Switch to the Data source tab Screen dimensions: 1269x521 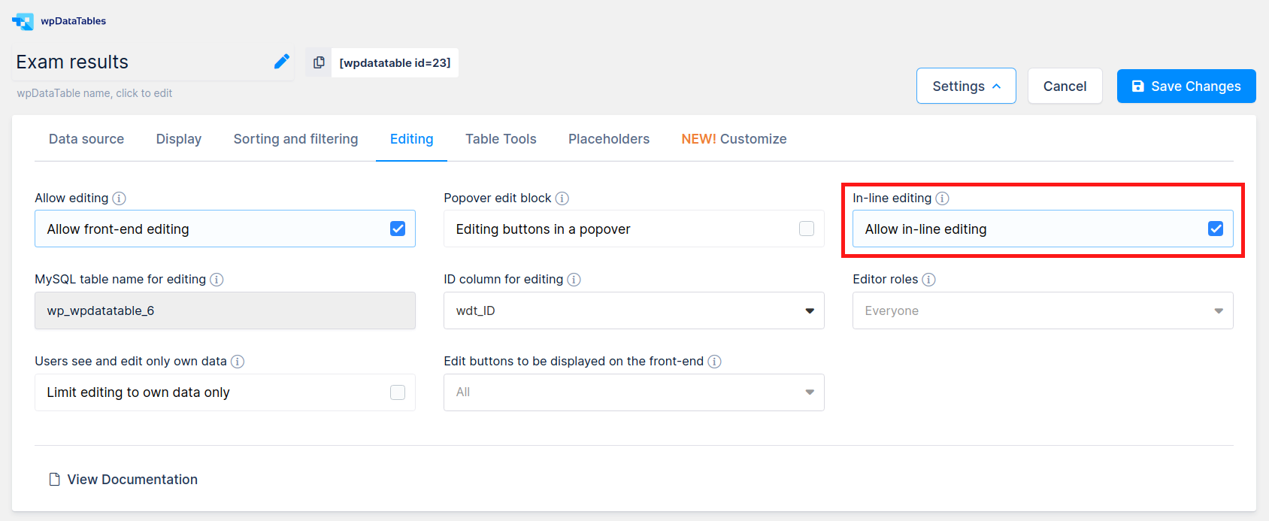point(86,139)
